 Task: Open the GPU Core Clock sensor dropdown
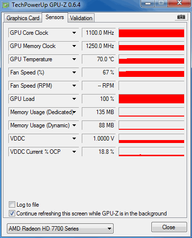click(74, 33)
